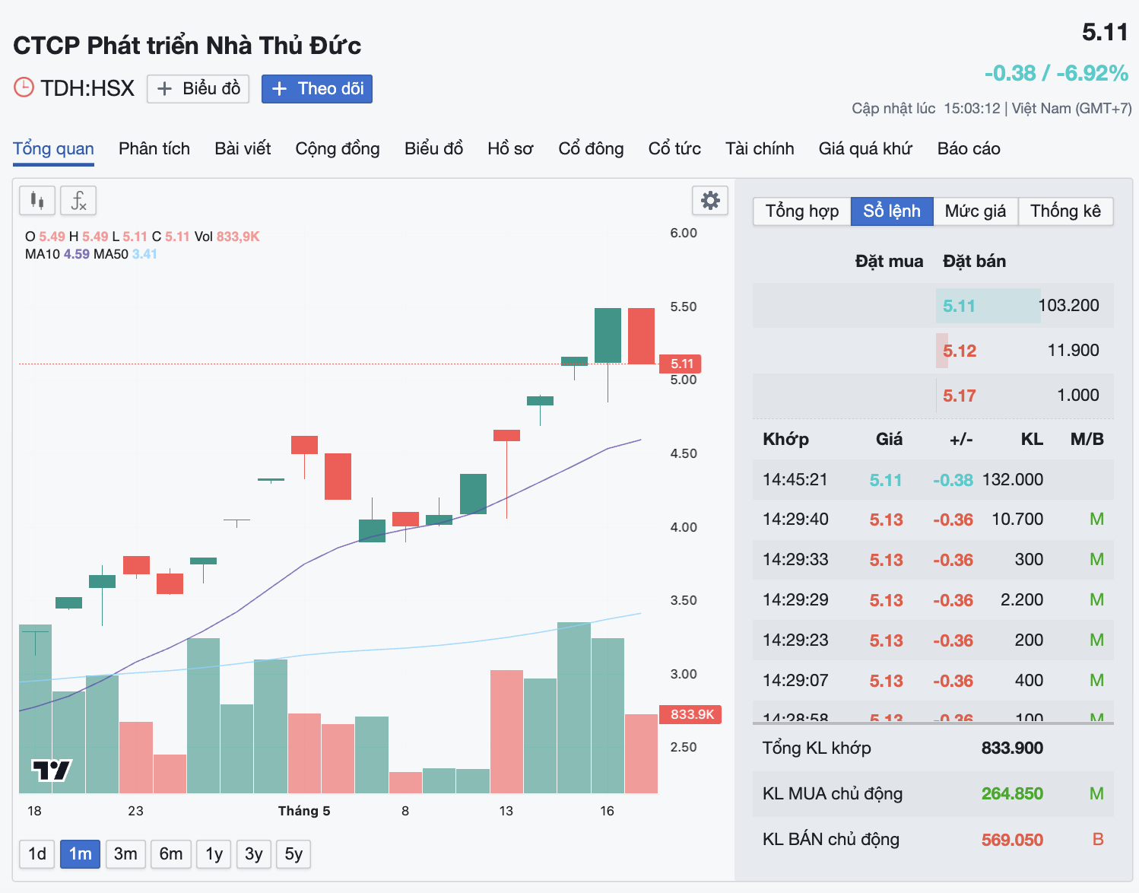The height and width of the screenshot is (893, 1139).
Task: Open the Bài viết tab
Action: coord(243,149)
